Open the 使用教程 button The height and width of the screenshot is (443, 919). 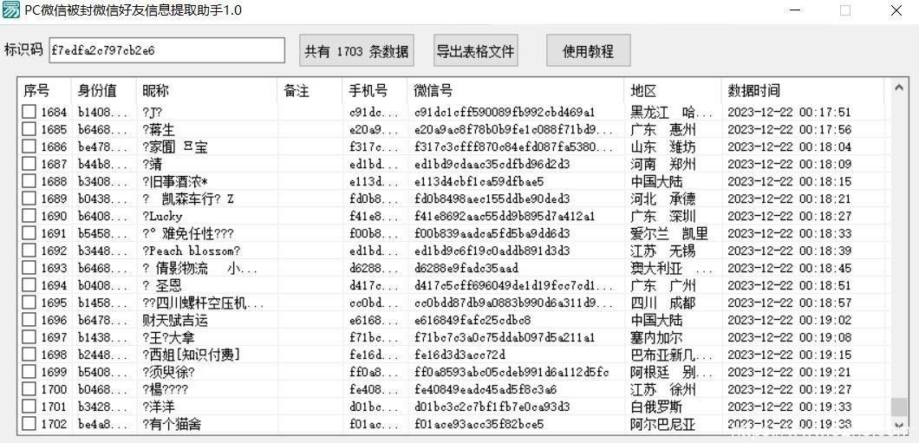(x=588, y=51)
